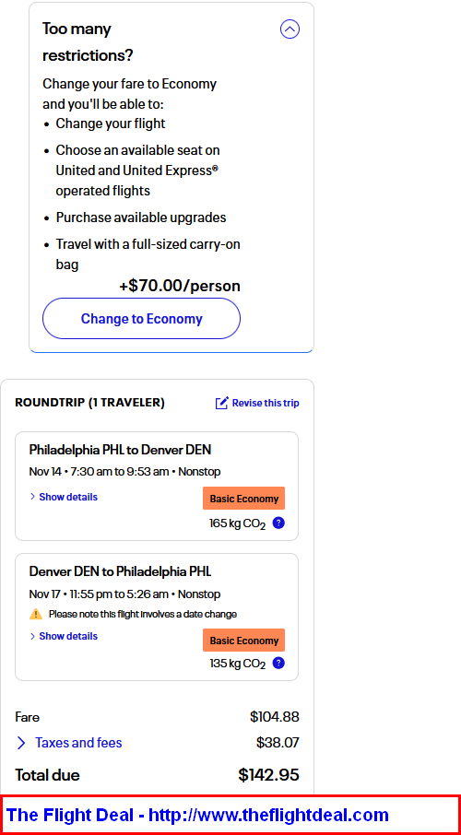This screenshot has height=835, width=461.
Task: Click the Basic Economy badge on outbound flight
Action: pyautogui.click(x=243, y=499)
